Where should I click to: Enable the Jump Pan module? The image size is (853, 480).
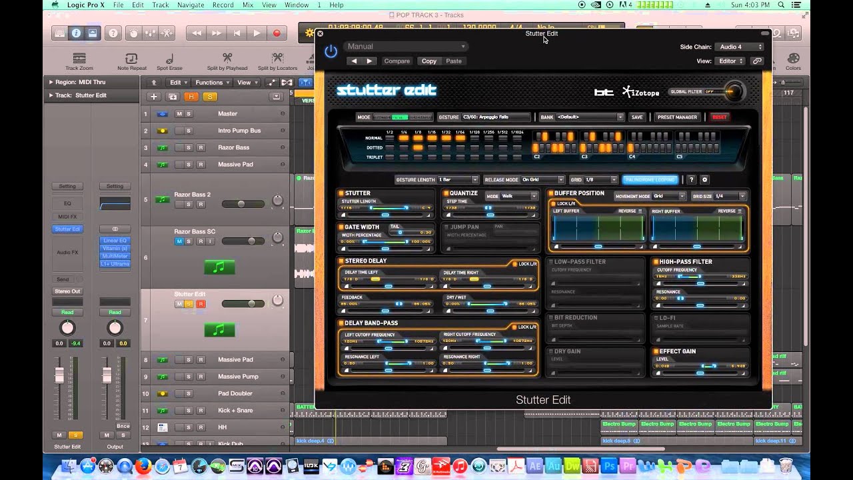point(446,227)
